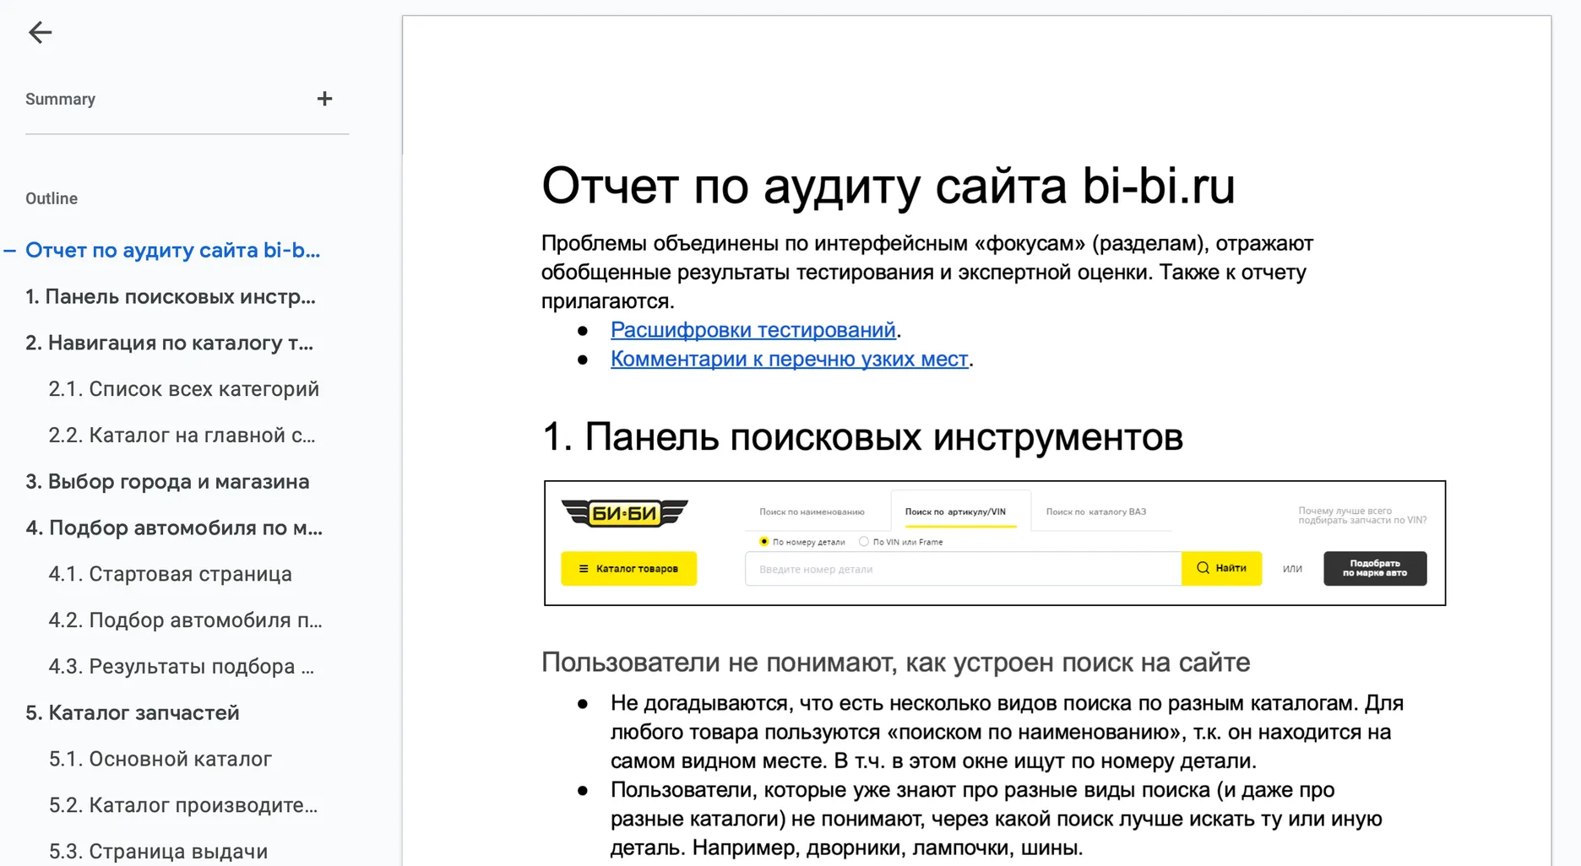Select outline entry '2.1. Список всех категорий'
The height and width of the screenshot is (866, 1581).
[183, 389]
